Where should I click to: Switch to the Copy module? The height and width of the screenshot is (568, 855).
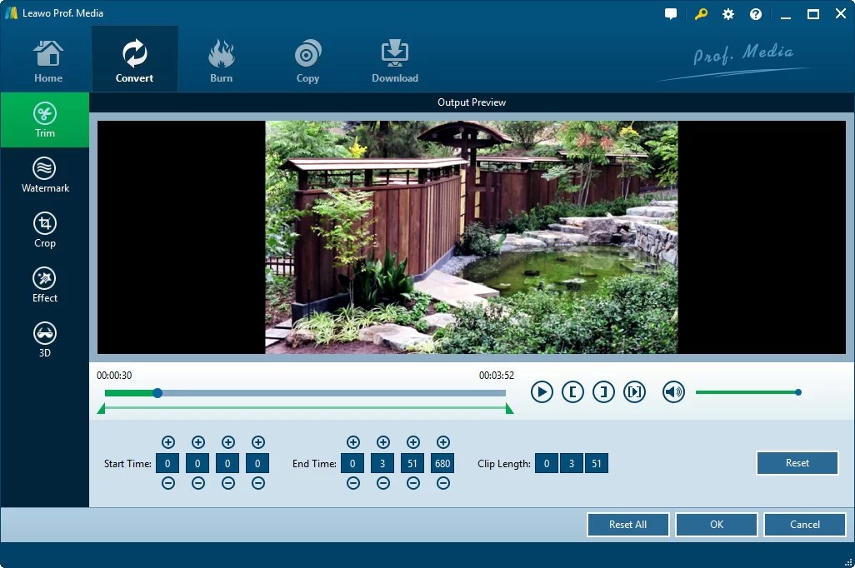(307, 58)
